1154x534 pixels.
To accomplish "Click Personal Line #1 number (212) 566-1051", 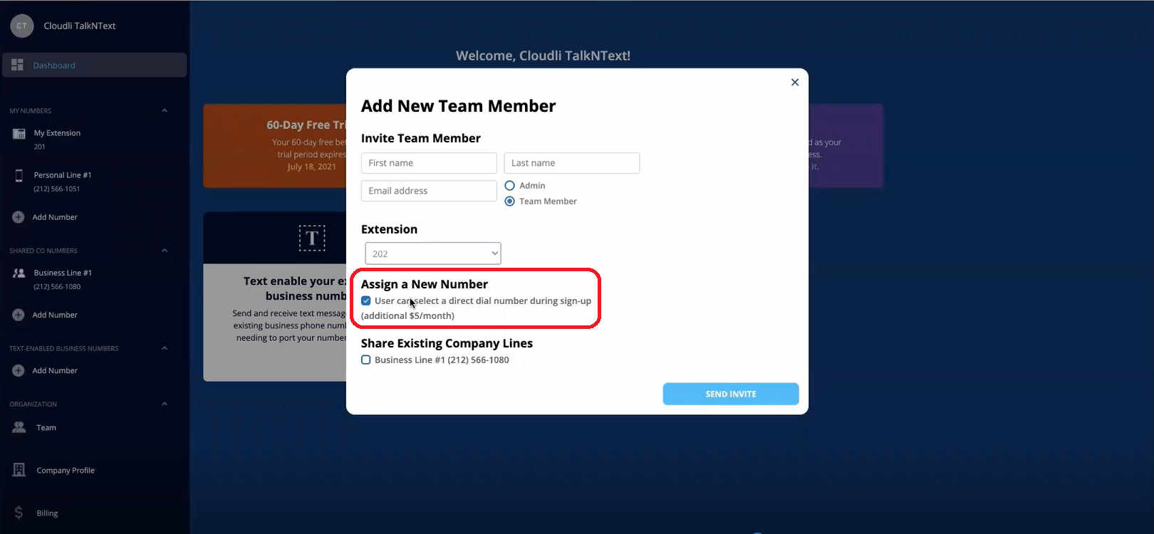I will coord(57,189).
